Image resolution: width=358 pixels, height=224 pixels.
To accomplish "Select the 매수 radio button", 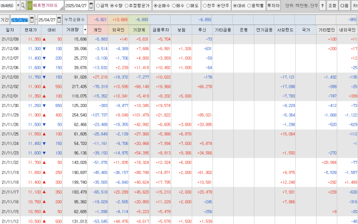I will tap(174, 6).
